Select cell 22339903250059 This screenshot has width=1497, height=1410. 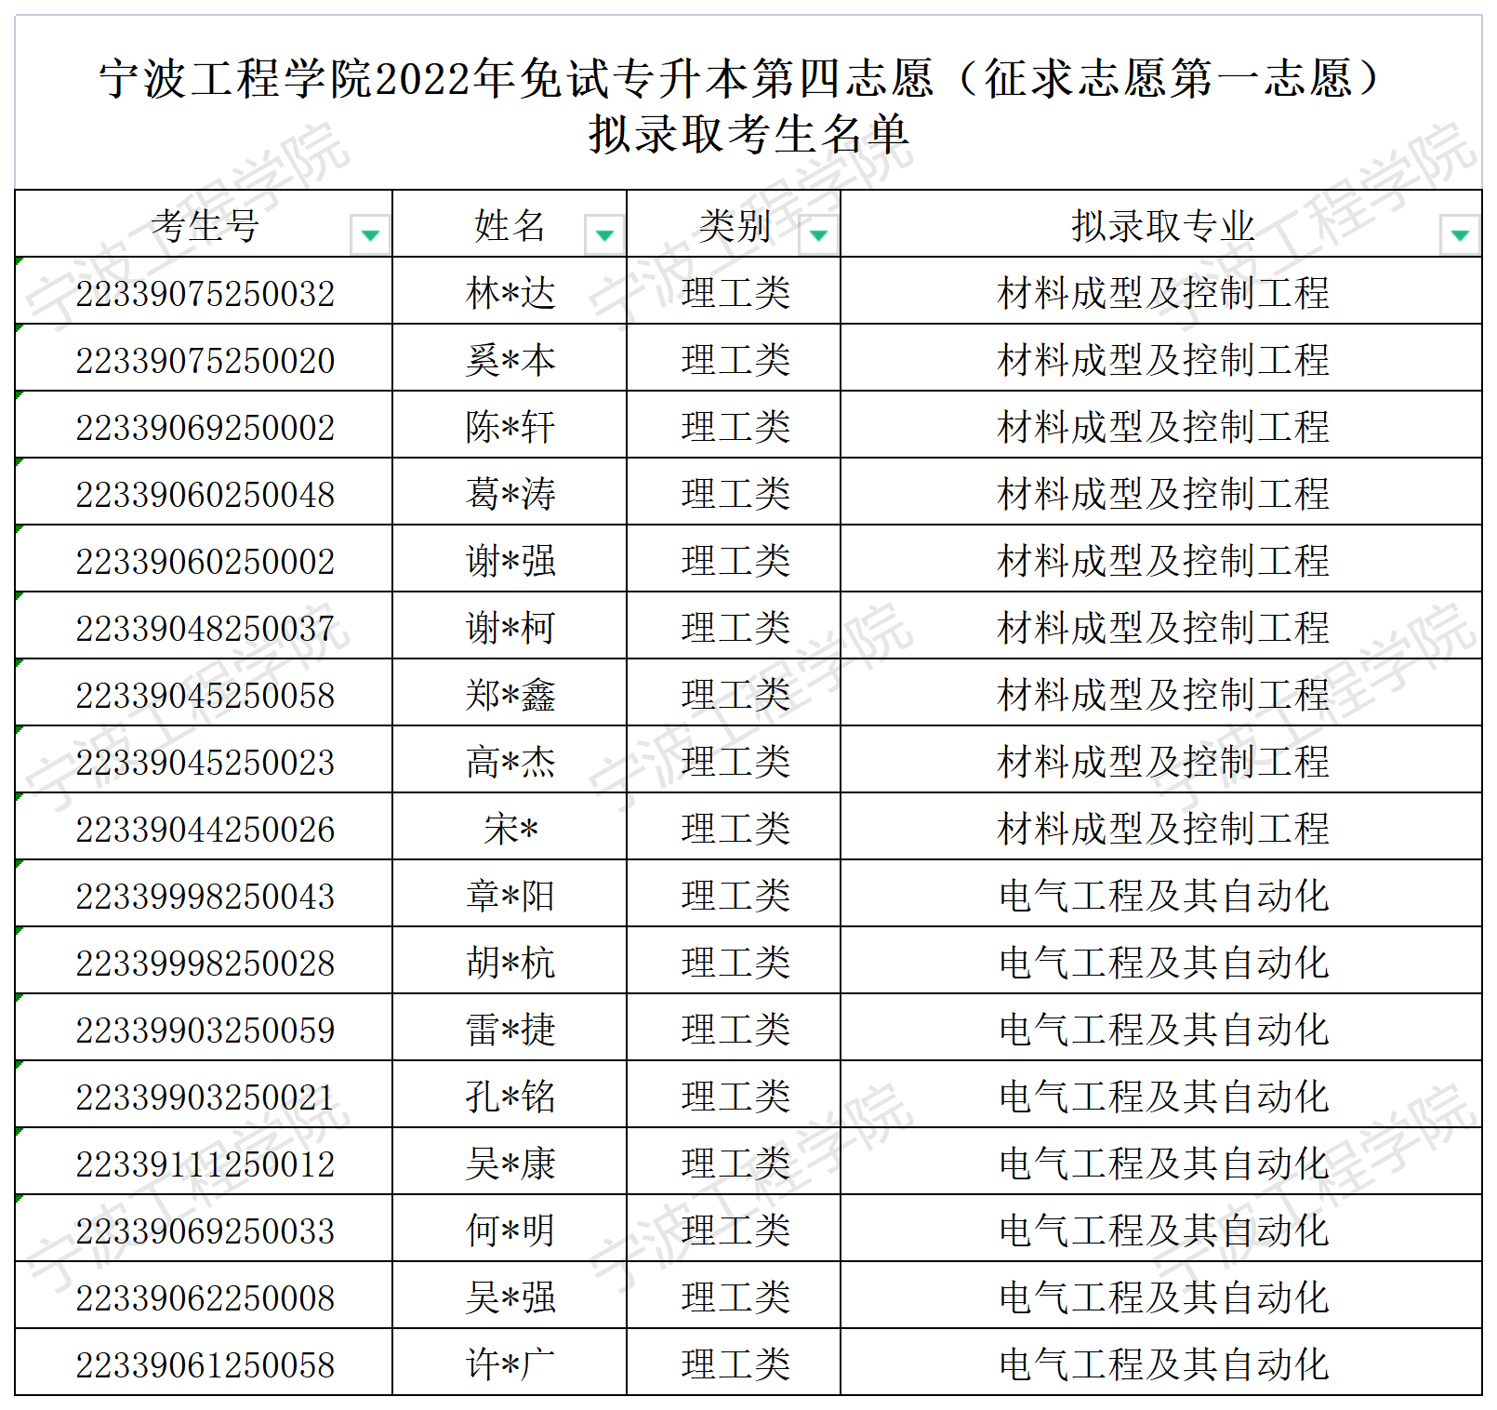(x=204, y=1028)
